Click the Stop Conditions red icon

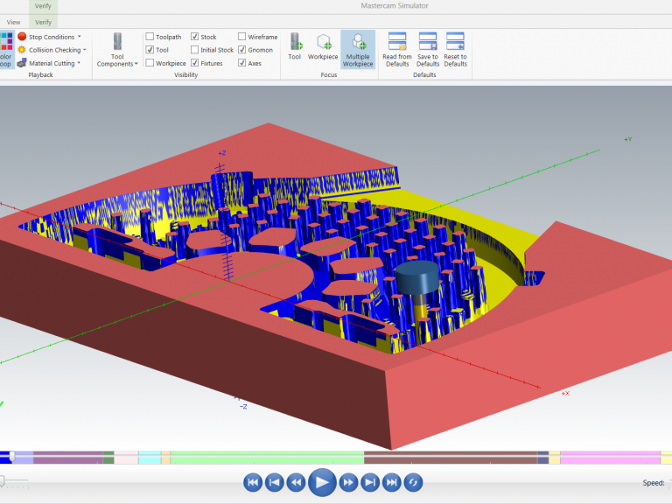22,37
